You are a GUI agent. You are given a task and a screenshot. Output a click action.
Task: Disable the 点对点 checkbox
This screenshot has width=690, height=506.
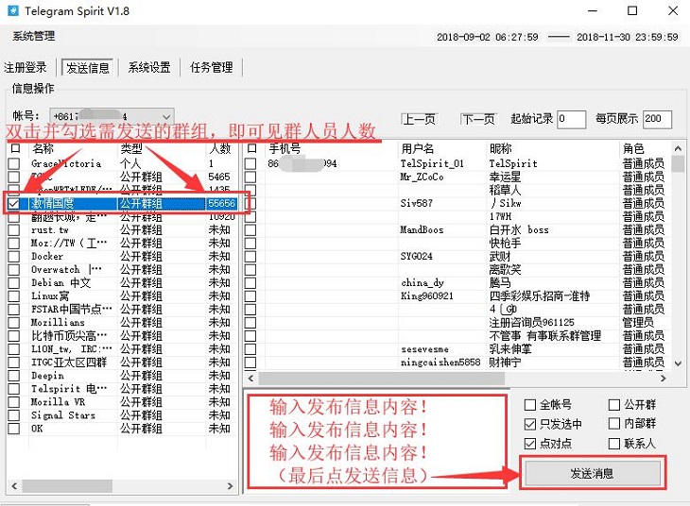(x=530, y=444)
